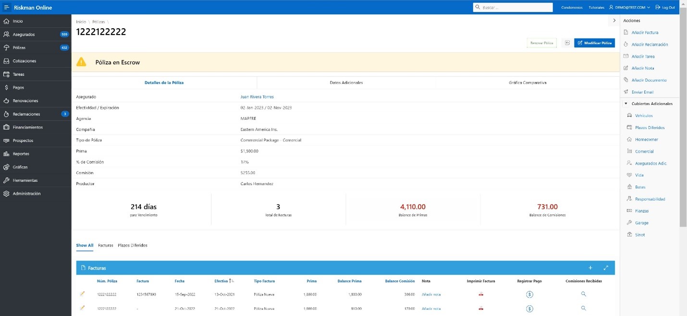Register payment for invoice 1234567890

click(529, 294)
